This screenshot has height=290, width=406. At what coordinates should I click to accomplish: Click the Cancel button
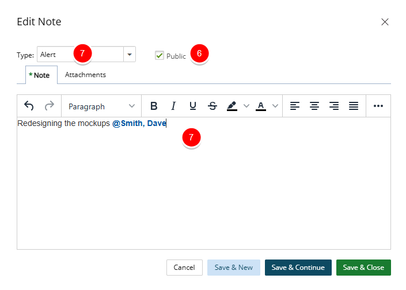184,267
